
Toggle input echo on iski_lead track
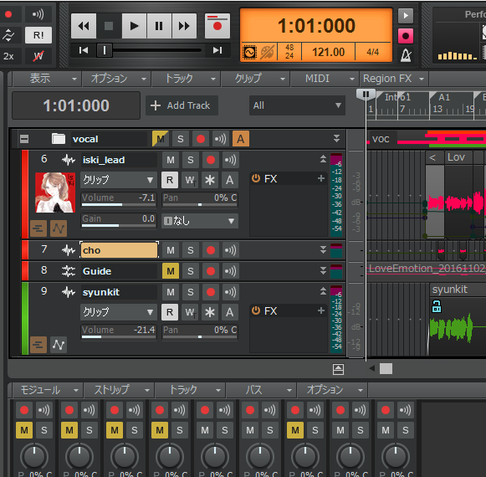pos(230,160)
